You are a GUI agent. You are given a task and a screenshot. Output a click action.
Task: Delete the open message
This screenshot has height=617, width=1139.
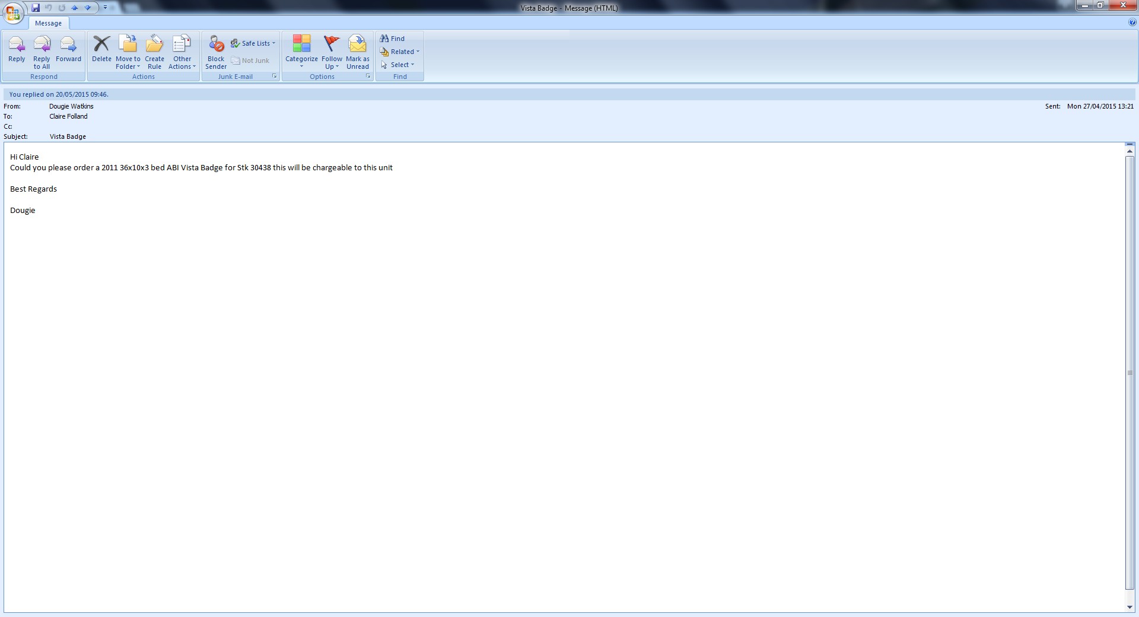(101, 49)
